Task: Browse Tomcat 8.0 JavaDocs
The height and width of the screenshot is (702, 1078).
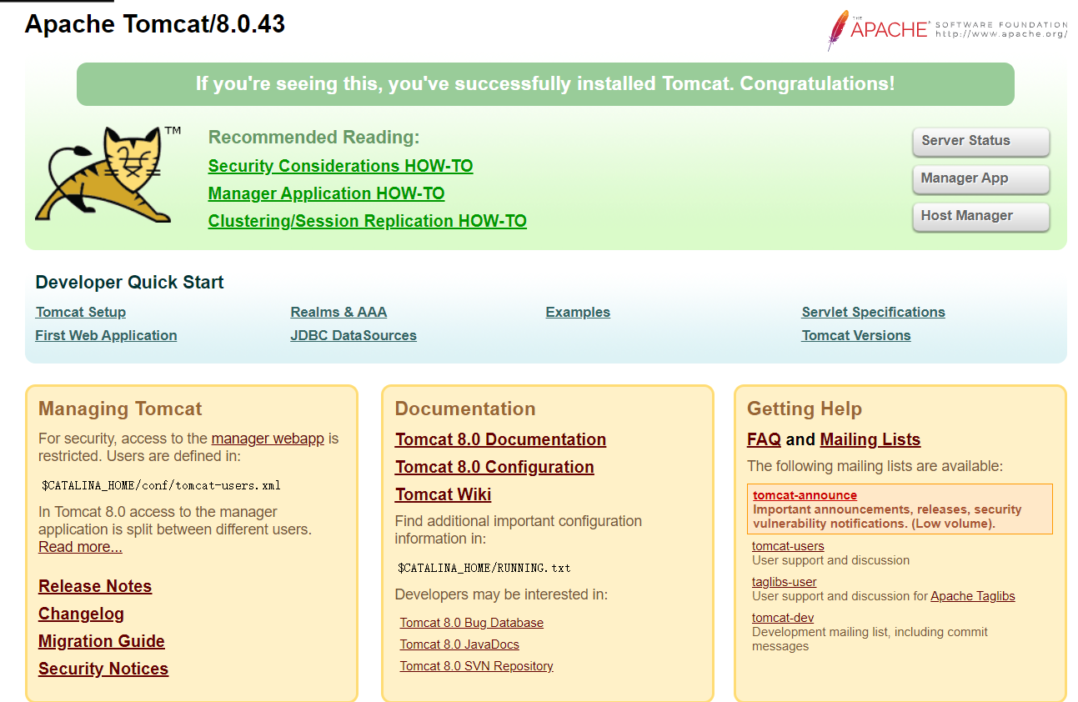Action: 459,644
